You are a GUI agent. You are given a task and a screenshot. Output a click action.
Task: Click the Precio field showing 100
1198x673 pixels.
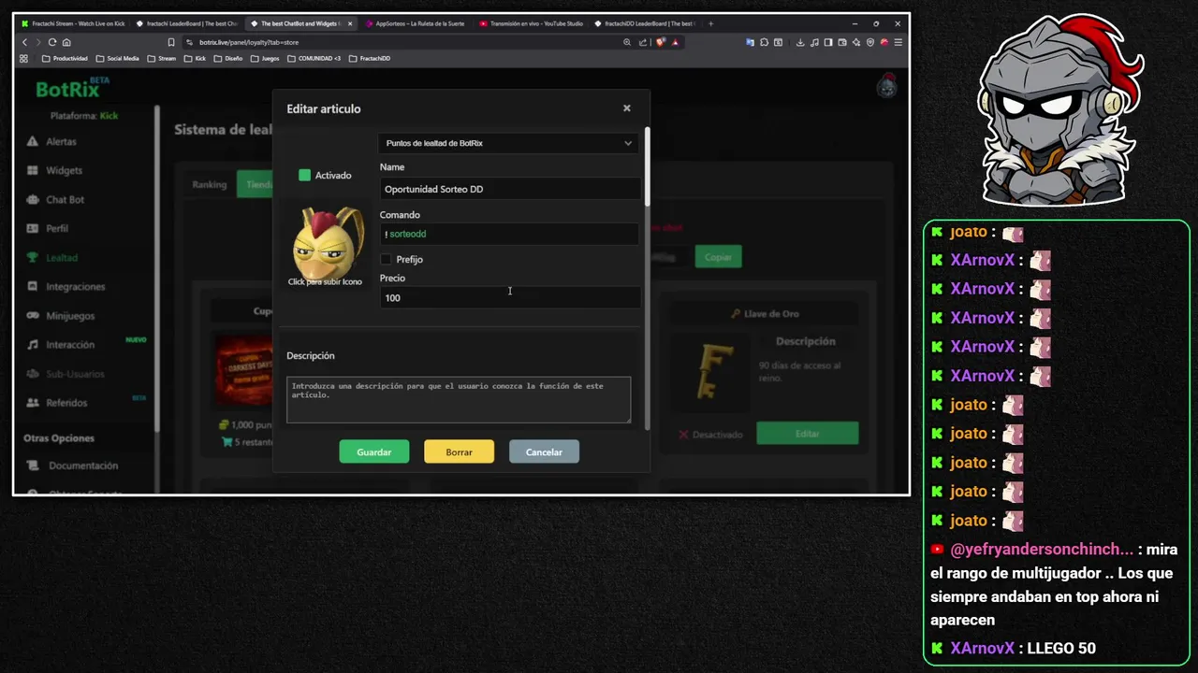(x=510, y=297)
